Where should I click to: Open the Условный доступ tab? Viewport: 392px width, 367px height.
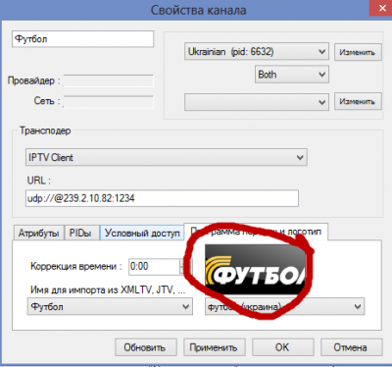pos(142,233)
